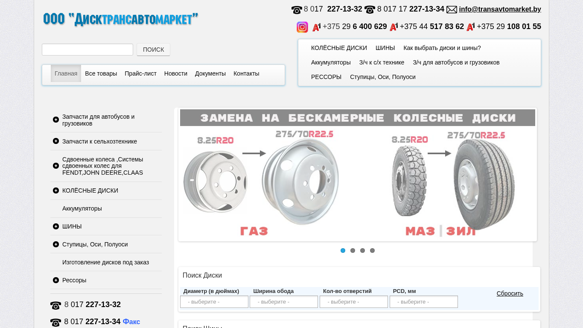583x328 pixels.
Task: Click the envelope email icon
Action: (452, 9)
